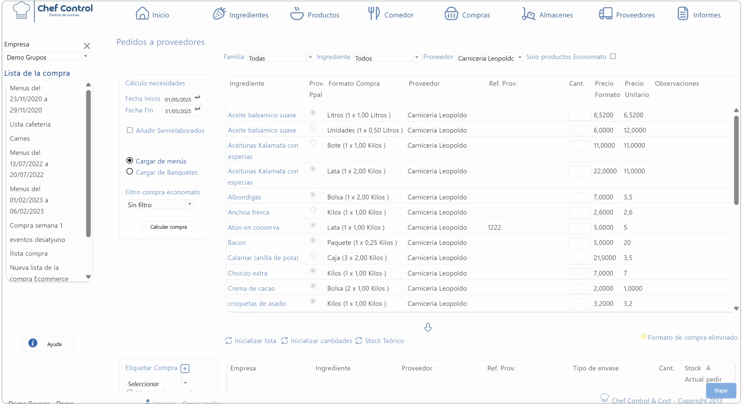
Task: Close the Empresa side panel
Action: [87, 46]
